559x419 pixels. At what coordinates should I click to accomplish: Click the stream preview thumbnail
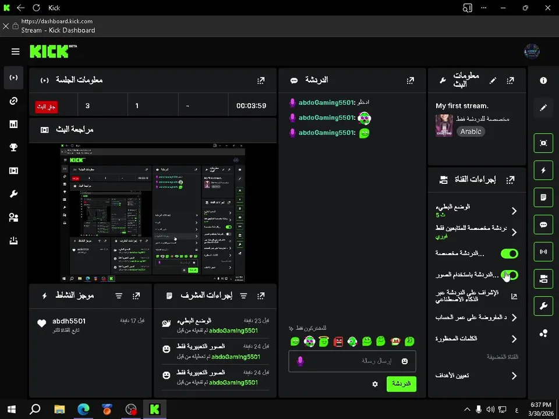click(153, 213)
